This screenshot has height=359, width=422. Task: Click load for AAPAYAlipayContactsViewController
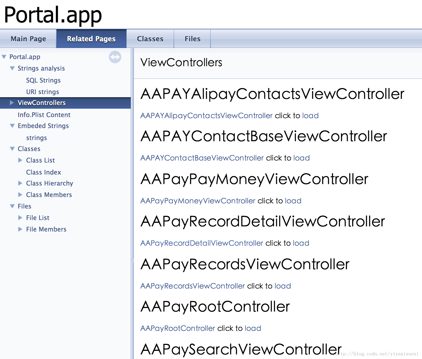[x=310, y=115]
